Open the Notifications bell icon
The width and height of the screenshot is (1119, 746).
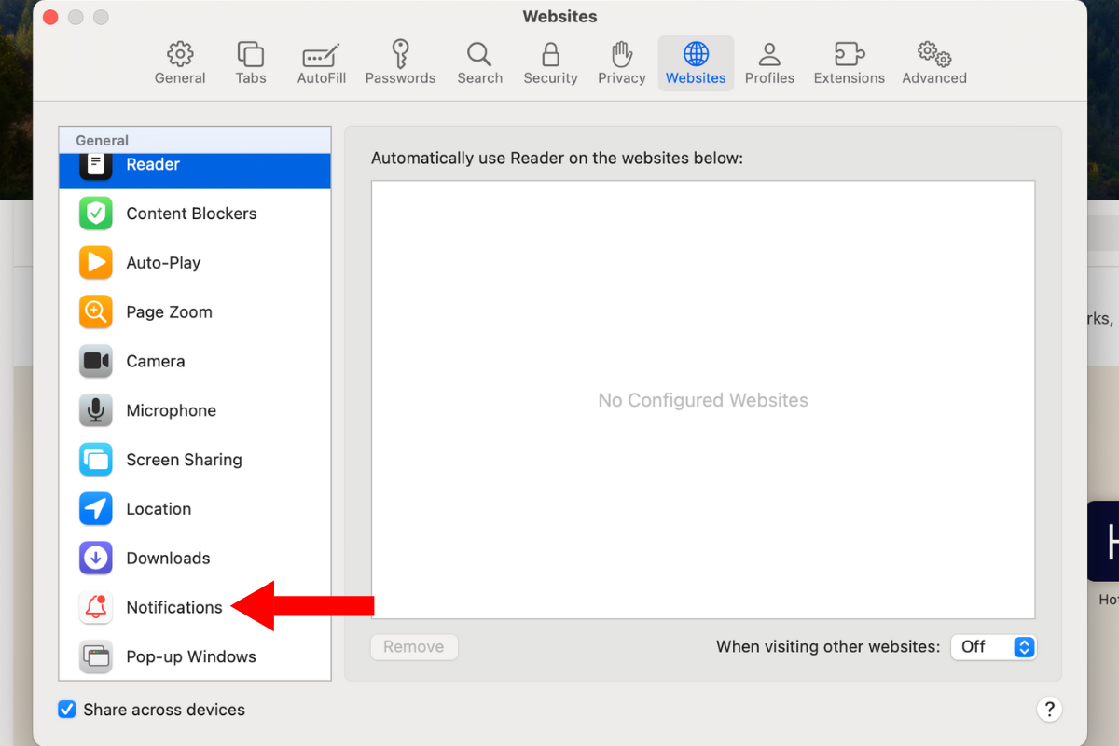point(96,608)
